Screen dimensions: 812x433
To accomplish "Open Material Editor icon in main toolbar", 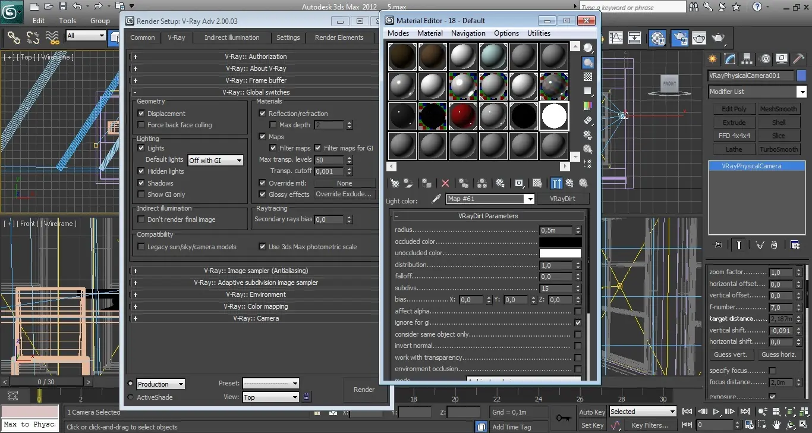I will pos(657,38).
